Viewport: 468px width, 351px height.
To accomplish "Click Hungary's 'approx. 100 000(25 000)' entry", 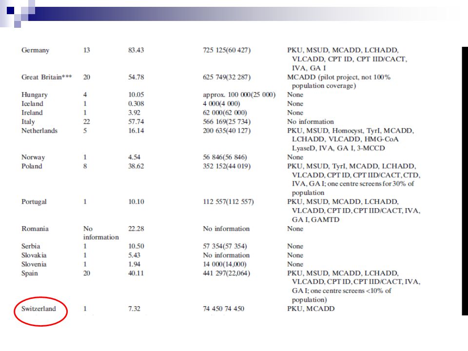I will point(239,95).
